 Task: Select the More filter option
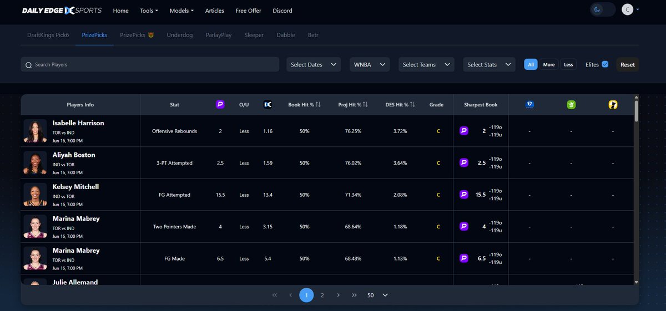(549, 65)
